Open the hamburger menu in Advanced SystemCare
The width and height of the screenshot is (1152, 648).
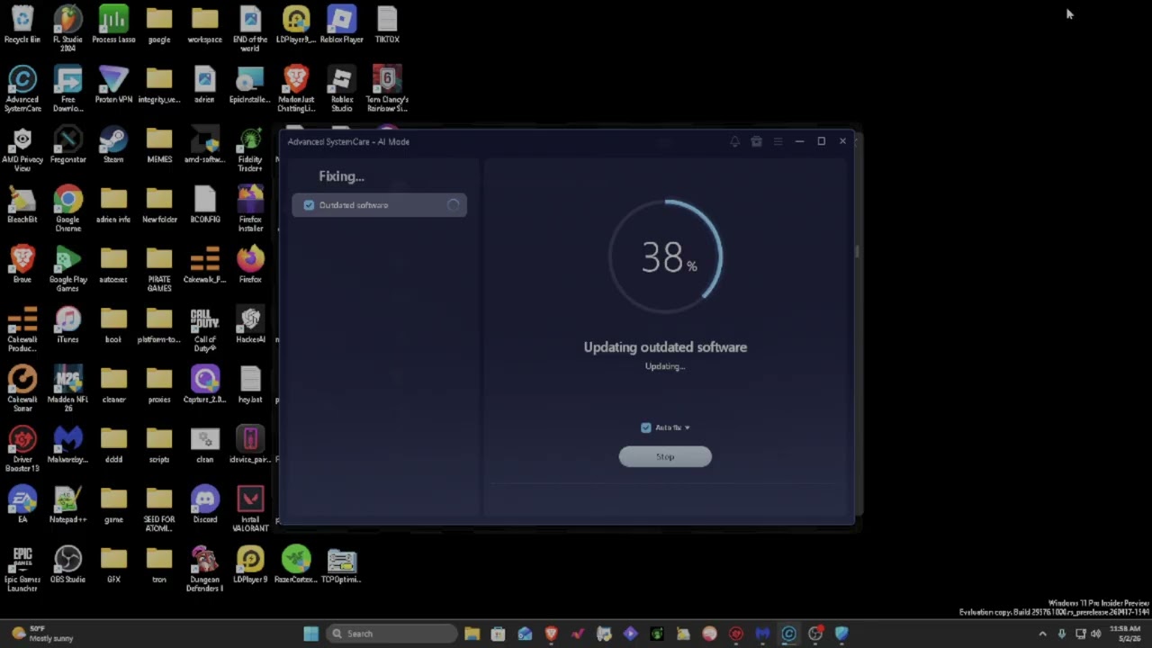pyautogui.click(x=778, y=141)
